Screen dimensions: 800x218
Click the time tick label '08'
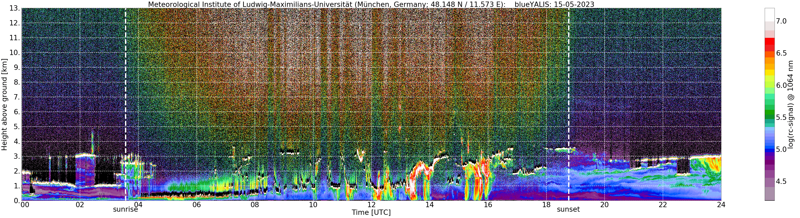pyautogui.click(x=255, y=205)
